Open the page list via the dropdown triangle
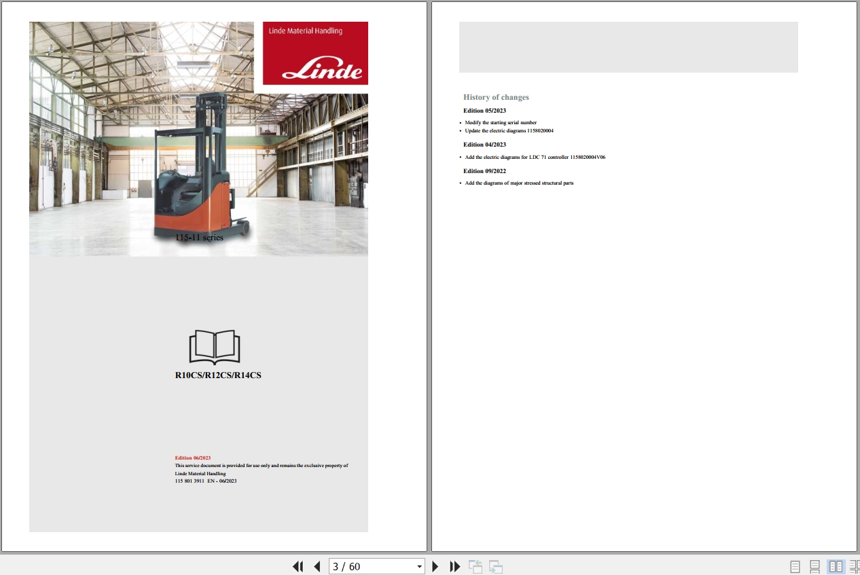 coord(419,566)
